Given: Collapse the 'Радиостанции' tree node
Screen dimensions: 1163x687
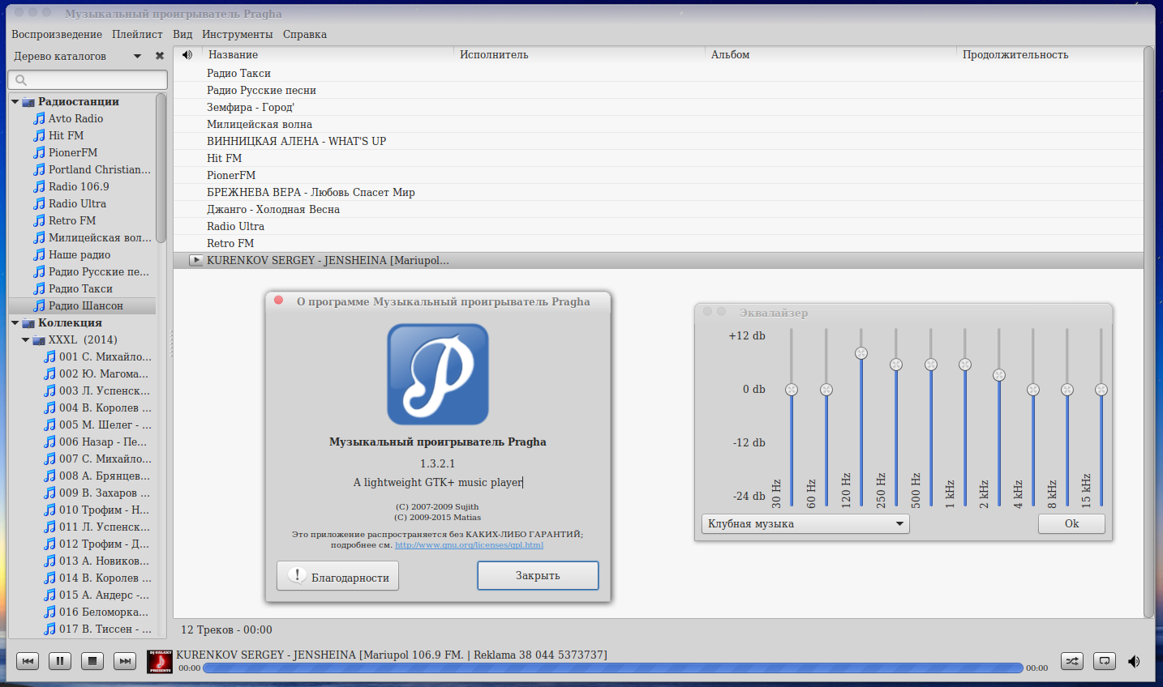Looking at the screenshot, I should point(15,101).
